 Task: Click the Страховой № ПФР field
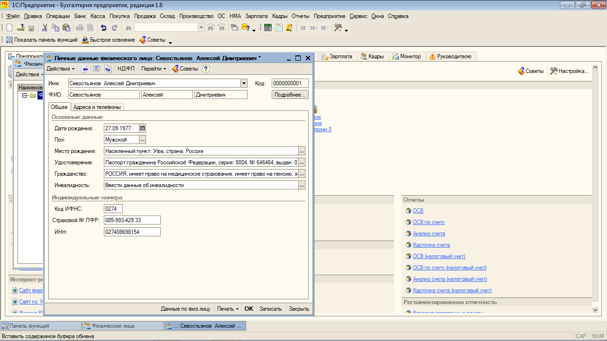(132, 220)
